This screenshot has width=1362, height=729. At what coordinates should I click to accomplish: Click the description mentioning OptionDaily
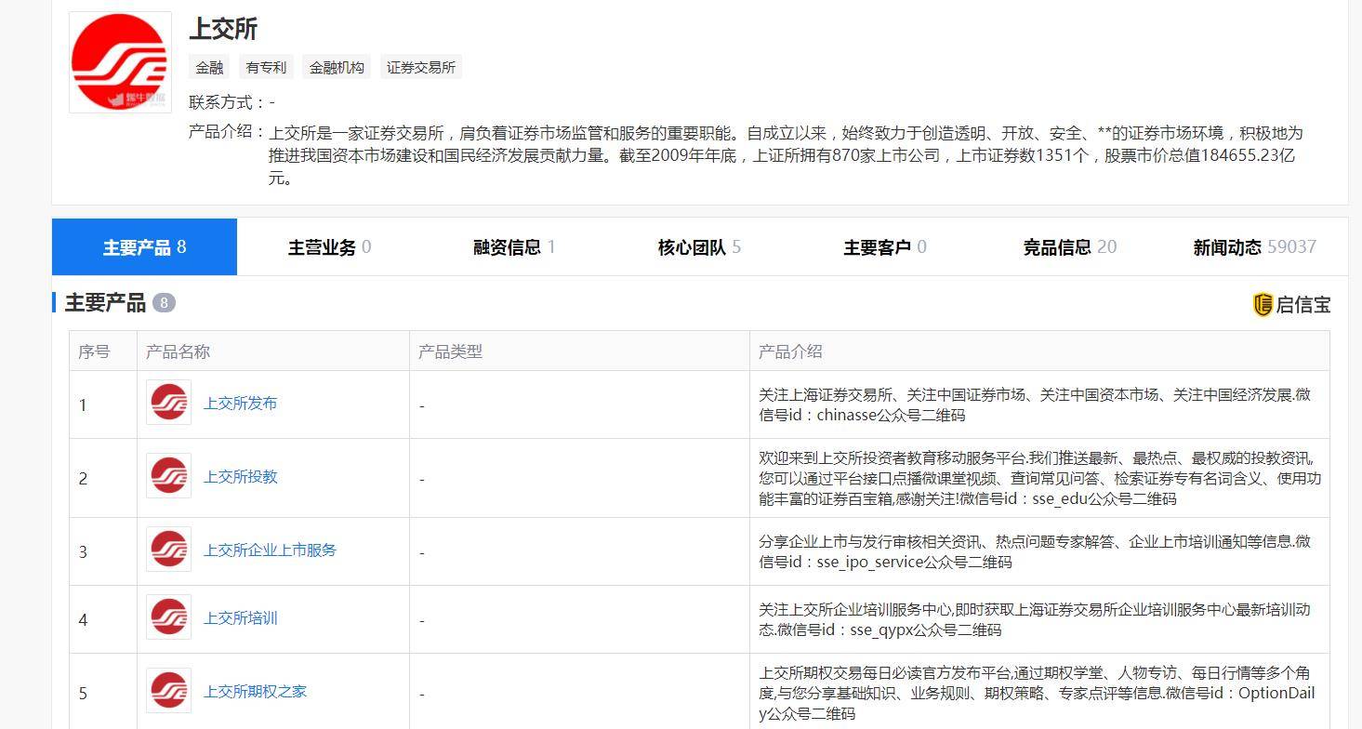point(1038,693)
